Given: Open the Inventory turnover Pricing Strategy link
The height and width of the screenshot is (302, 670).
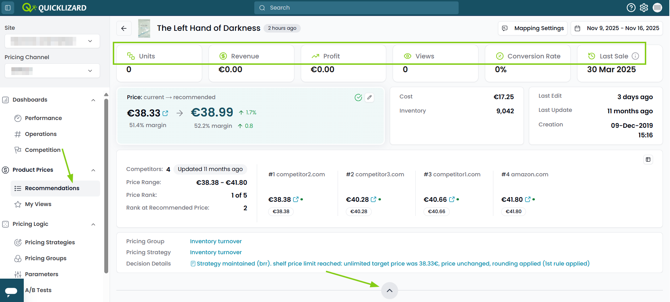Looking at the screenshot, I should pos(216,252).
